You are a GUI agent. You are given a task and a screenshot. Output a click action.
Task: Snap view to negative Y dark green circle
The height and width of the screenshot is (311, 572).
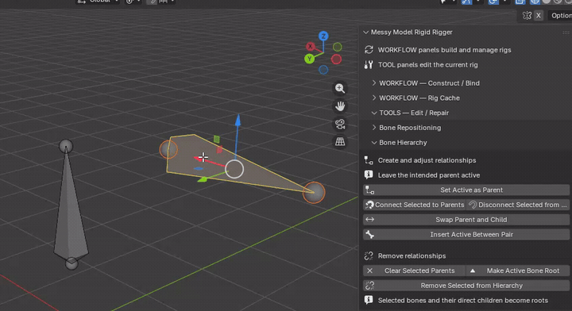(x=338, y=47)
